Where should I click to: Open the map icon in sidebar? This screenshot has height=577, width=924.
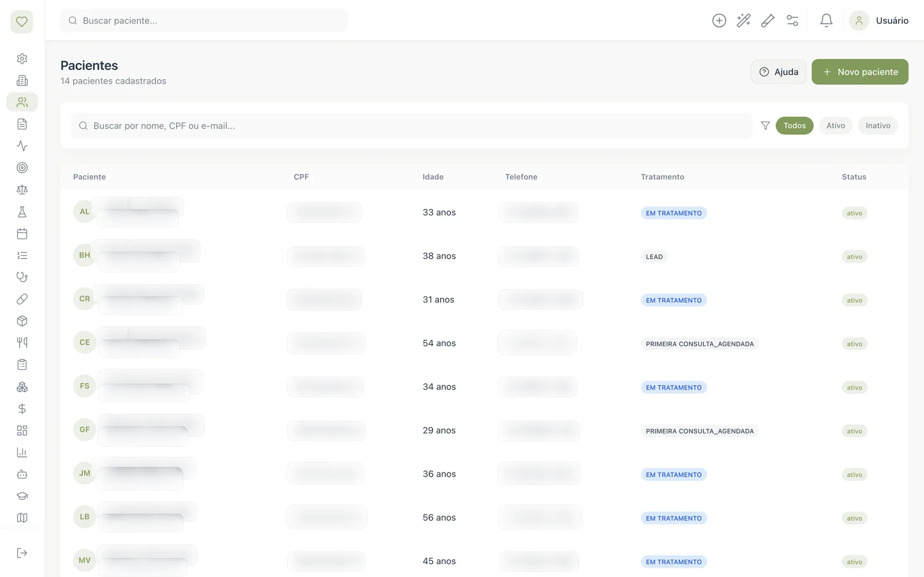[x=22, y=518]
